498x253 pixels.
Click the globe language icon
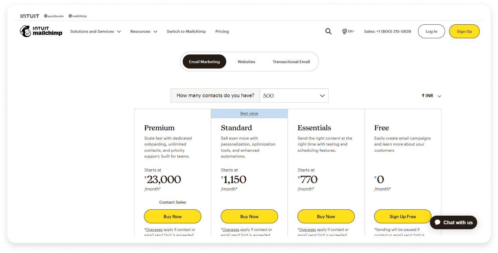click(344, 31)
